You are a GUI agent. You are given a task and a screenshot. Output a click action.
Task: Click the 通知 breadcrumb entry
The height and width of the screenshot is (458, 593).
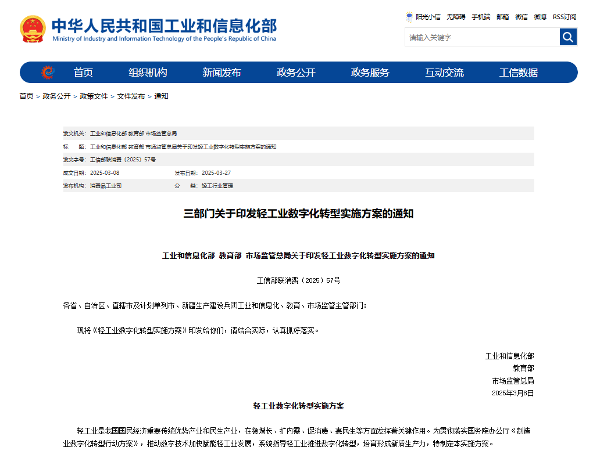point(160,96)
